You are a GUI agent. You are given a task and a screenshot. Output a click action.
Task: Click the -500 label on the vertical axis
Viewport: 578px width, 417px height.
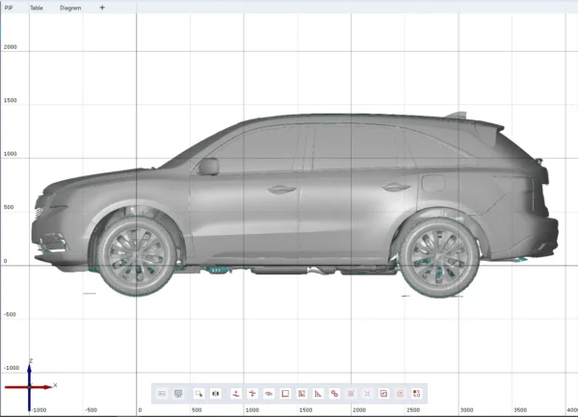coord(10,314)
